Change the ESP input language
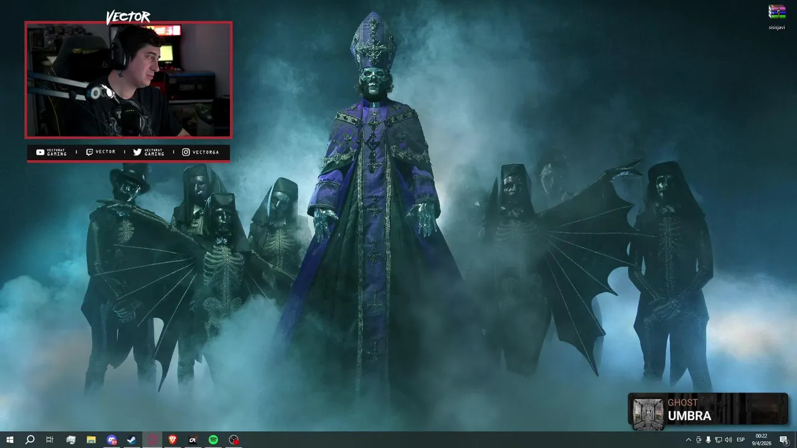This screenshot has height=448, width=797. click(x=741, y=440)
